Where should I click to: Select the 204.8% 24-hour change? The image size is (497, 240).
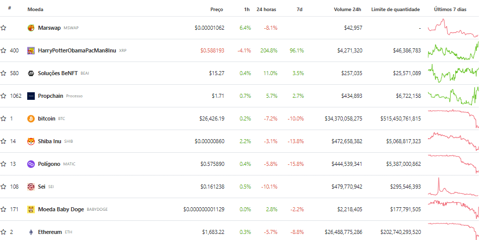click(x=269, y=50)
